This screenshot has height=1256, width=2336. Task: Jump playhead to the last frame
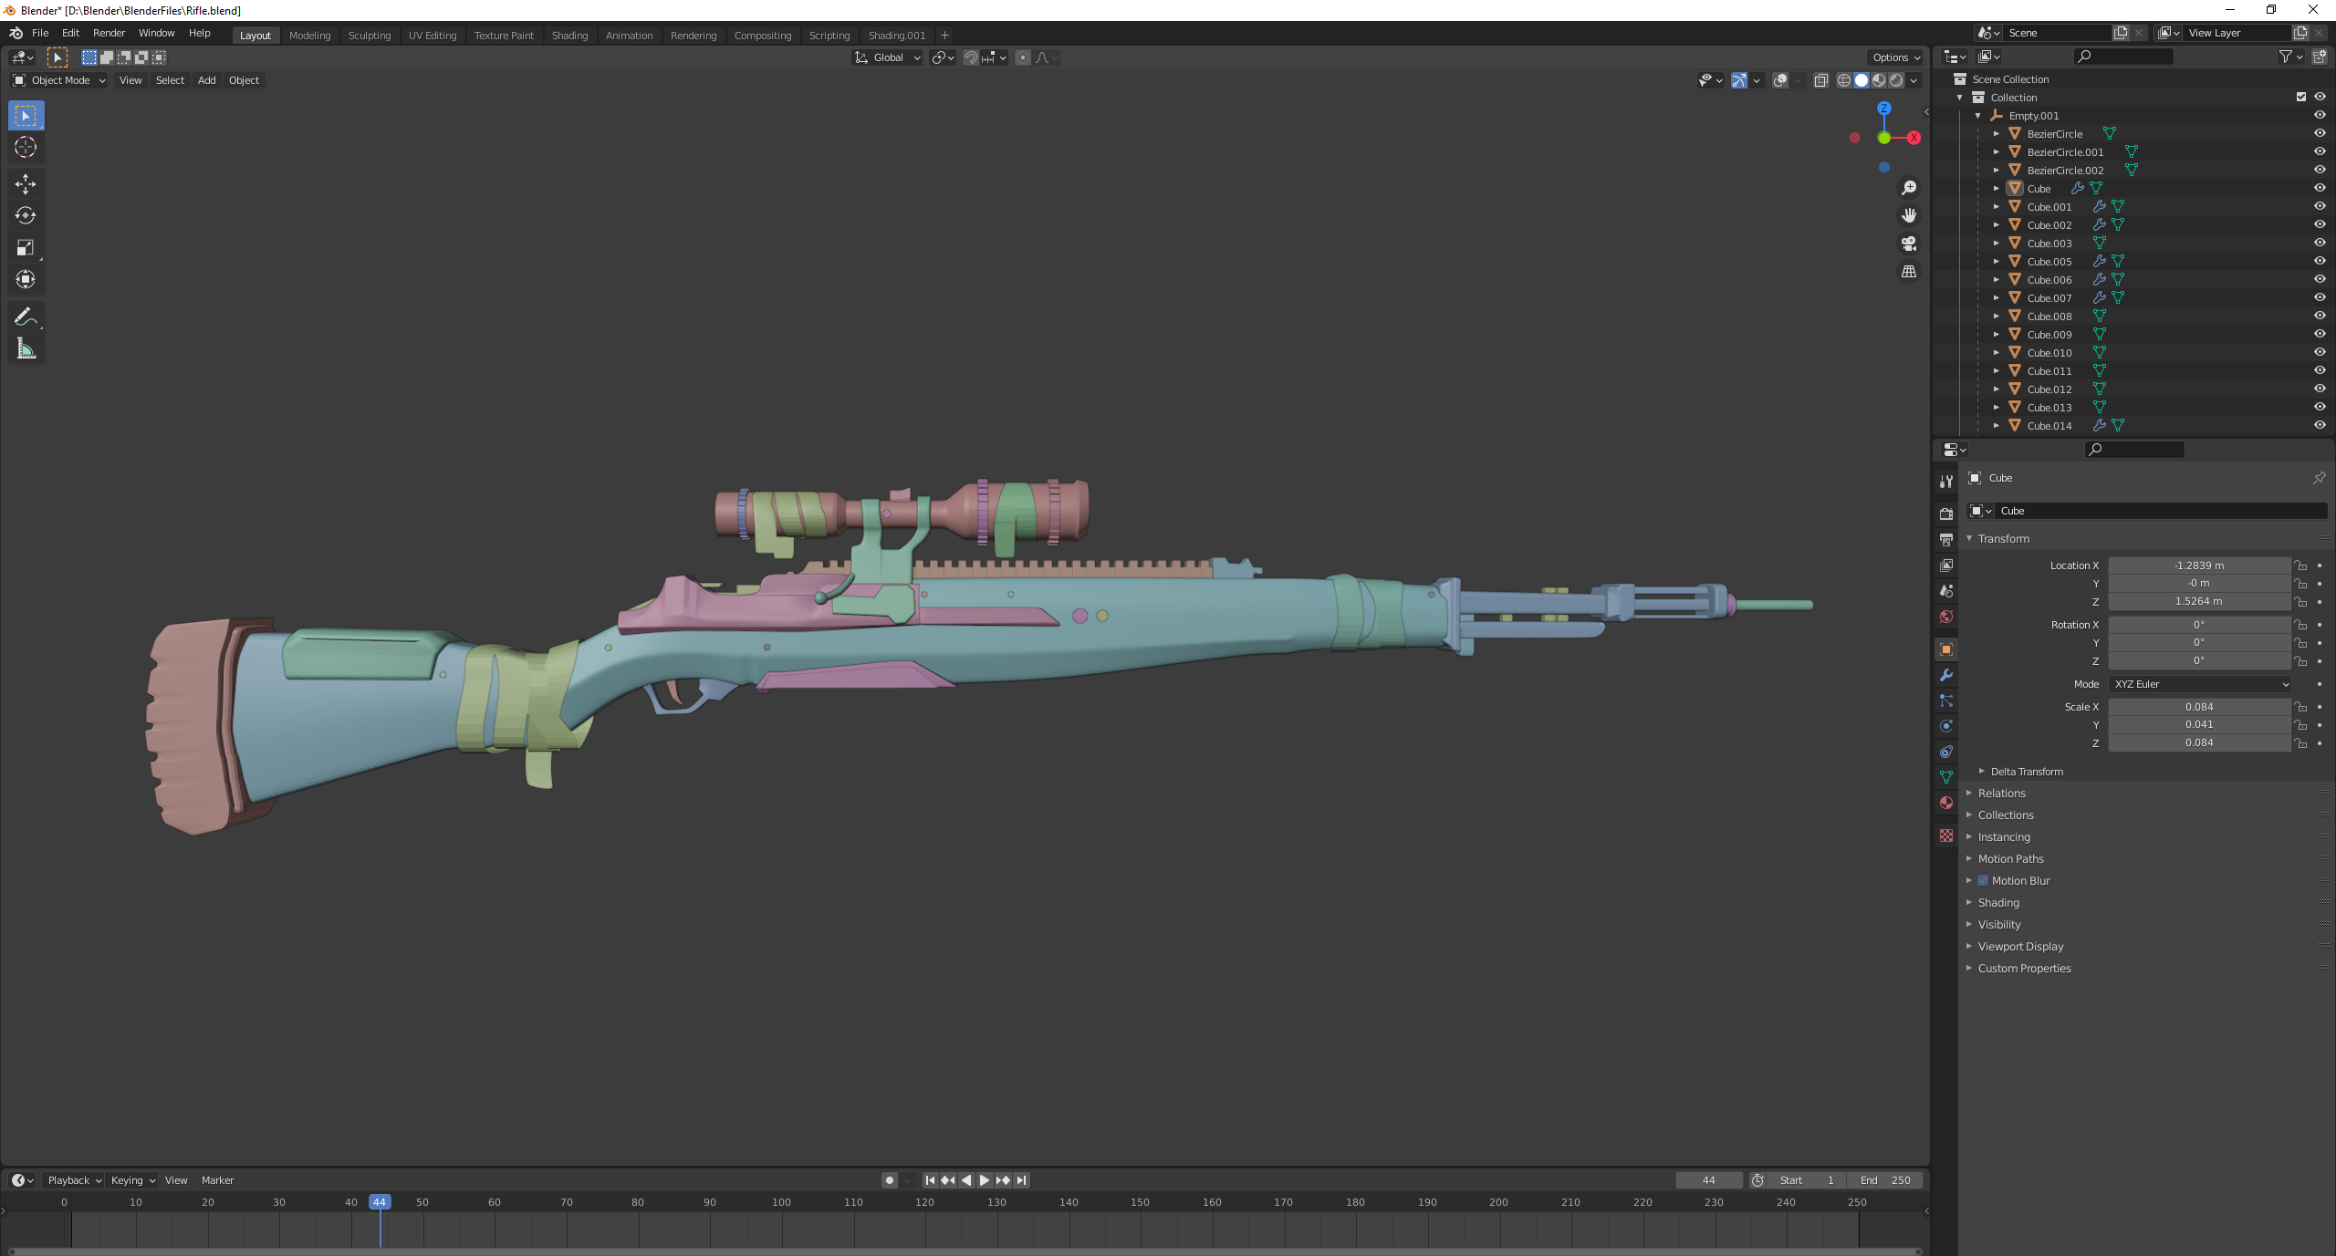coord(1021,1179)
